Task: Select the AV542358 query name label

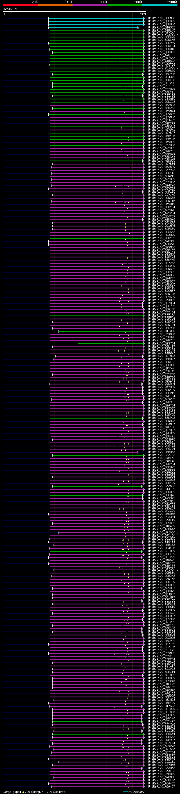Action: (x=10, y=9)
